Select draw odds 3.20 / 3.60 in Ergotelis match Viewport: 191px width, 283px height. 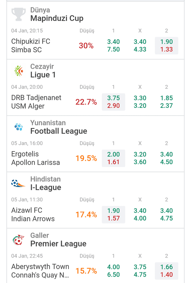point(140,158)
